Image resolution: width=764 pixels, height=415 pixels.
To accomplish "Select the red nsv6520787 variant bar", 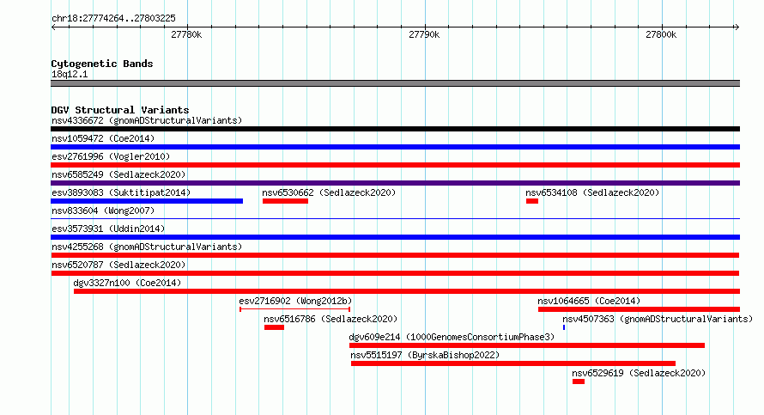I will [x=395, y=273].
